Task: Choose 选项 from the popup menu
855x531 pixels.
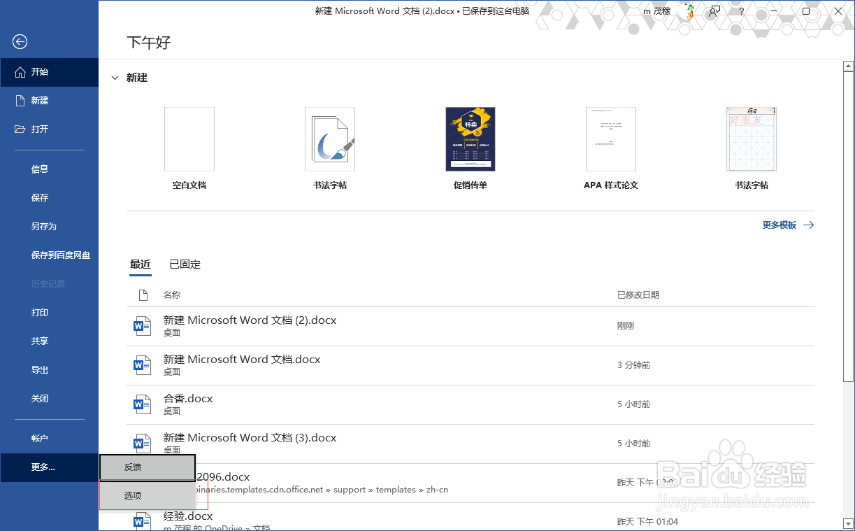Action: tap(148, 495)
